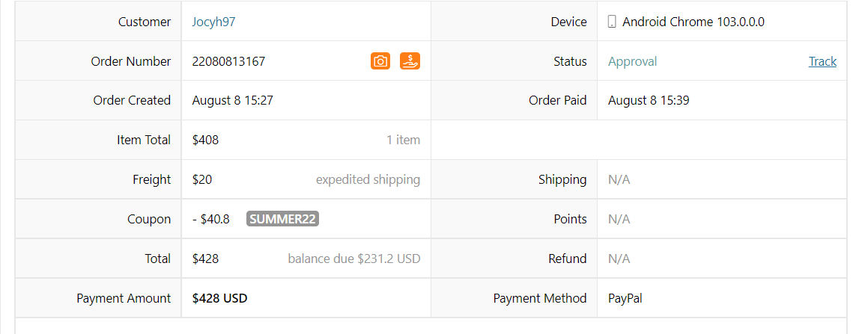Click the mobile device icon

[612, 22]
